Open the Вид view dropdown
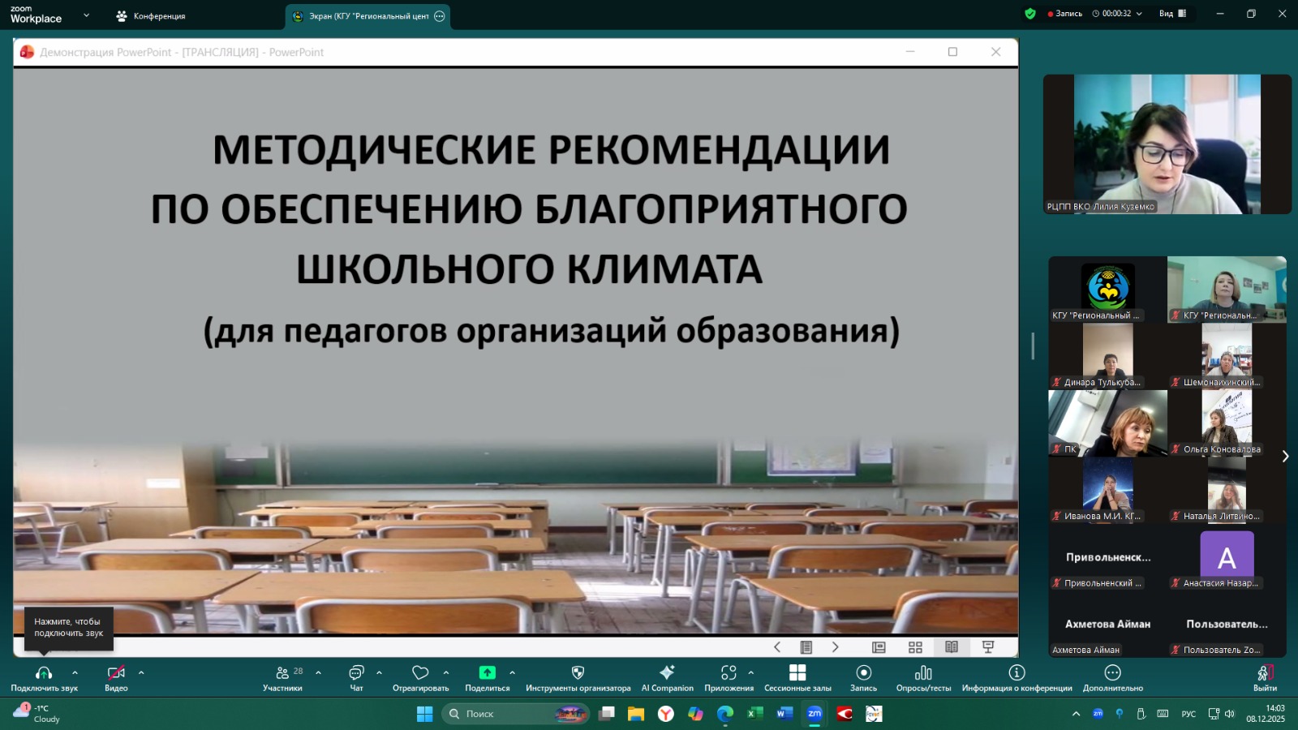 [1172, 14]
